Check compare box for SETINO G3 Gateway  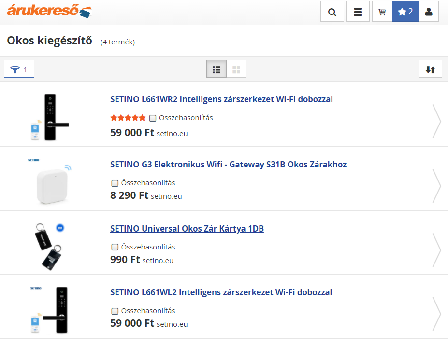115,183
